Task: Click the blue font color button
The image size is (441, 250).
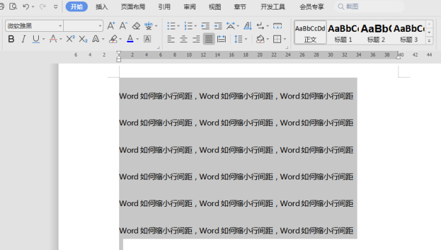Action: coord(130,39)
